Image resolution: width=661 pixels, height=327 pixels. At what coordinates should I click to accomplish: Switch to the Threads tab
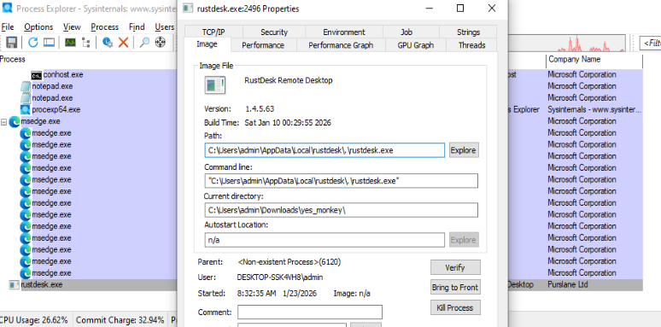471,45
